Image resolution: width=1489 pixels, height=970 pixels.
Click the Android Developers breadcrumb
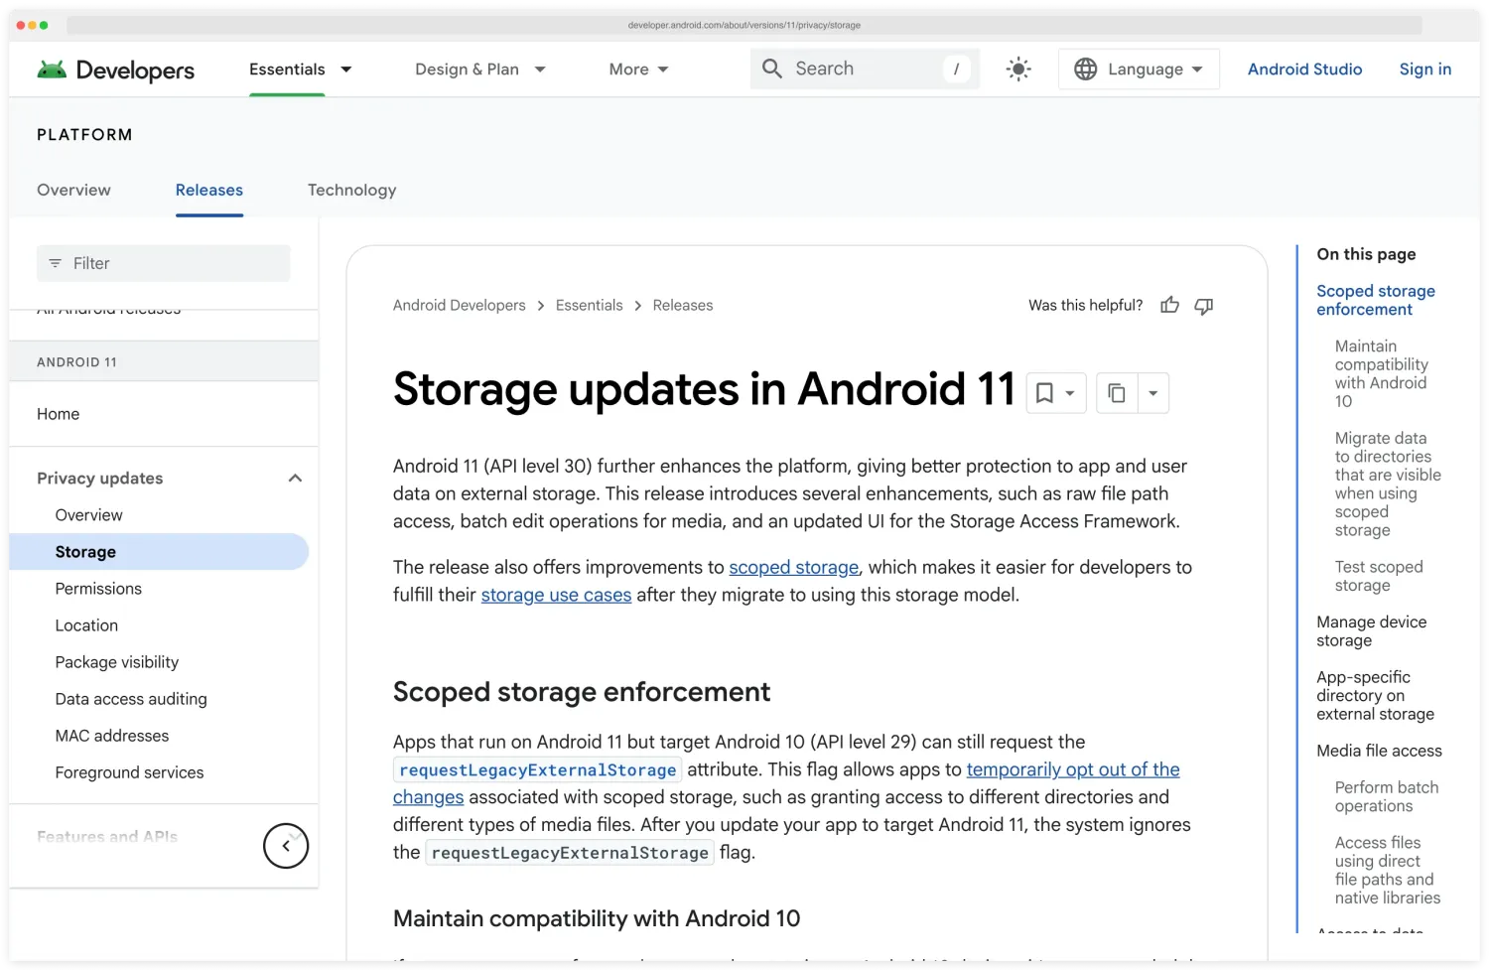point(460,306)
